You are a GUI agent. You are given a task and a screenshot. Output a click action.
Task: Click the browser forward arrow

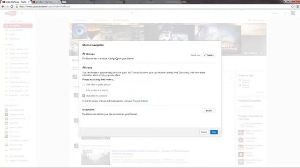(7, 7)
